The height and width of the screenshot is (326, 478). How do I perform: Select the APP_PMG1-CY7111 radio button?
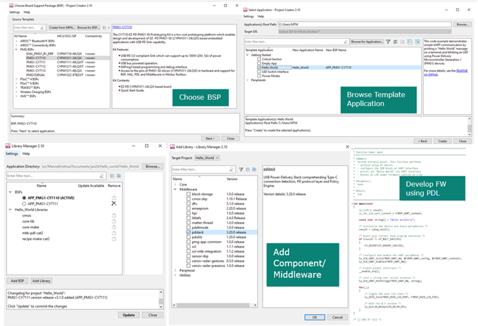pyautogui.click(x=24, y=204)
